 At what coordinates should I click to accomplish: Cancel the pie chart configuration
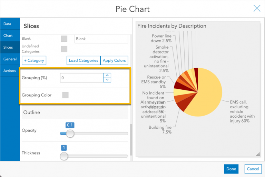(253, 169)
